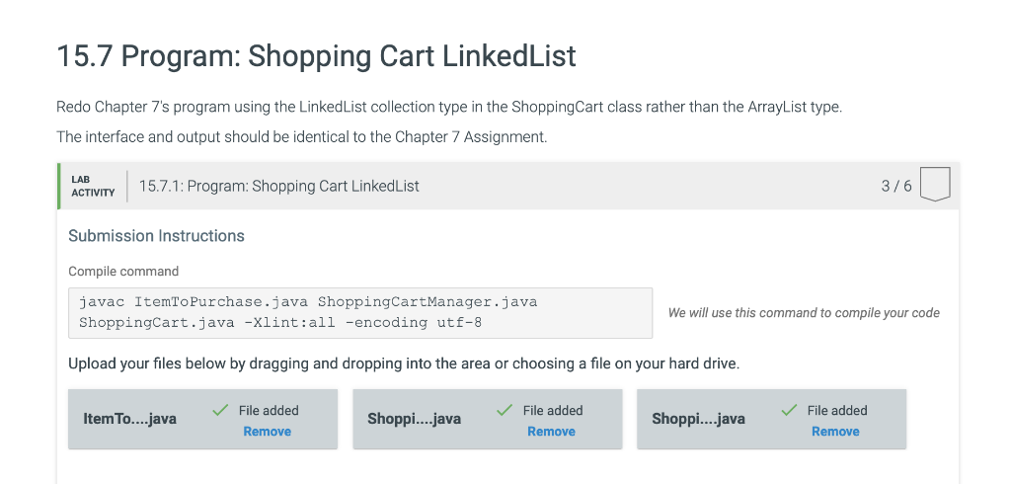This screenshot has height=484, width=1011.
Task: Click the 15.7 Program: Shopping Cart LinkedList page heading
Action: (x=317, y=55)
